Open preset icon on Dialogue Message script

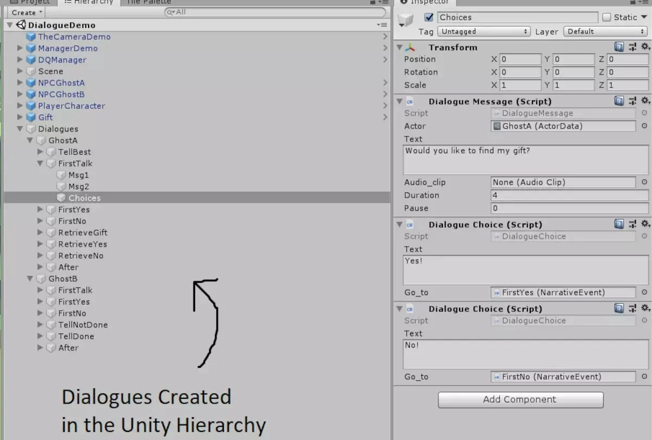[x=632, y=101]
